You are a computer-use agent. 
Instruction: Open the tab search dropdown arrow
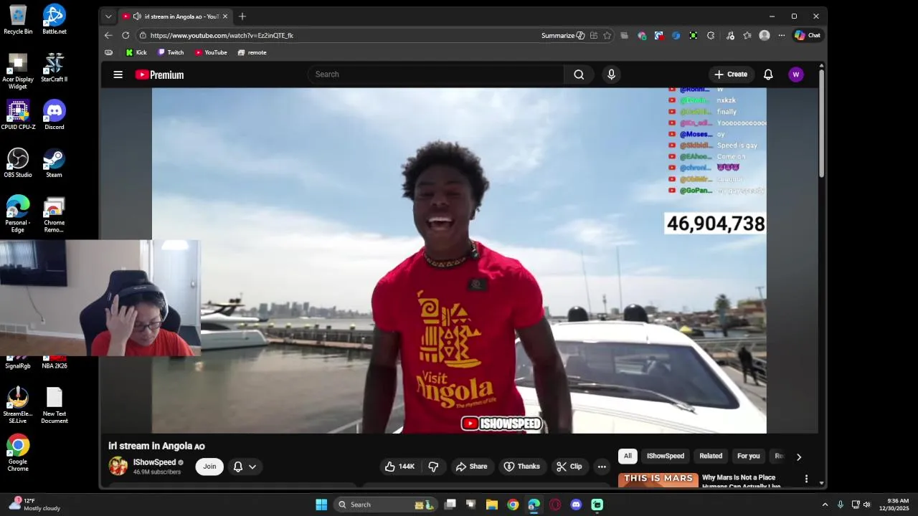108,16
